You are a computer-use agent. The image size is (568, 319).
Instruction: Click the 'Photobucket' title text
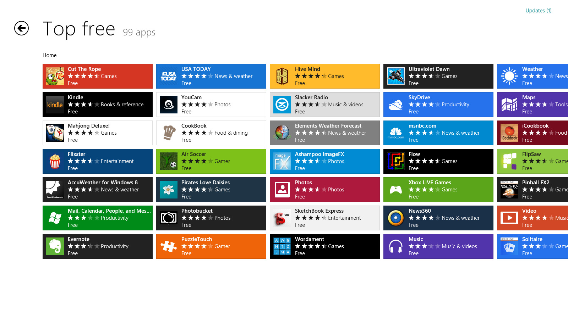click(x=197, y=211)
